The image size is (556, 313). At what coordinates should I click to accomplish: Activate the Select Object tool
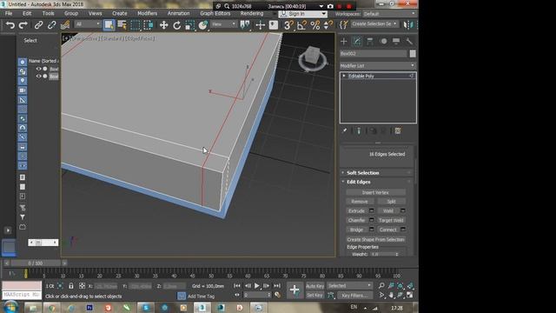[109, 25]
